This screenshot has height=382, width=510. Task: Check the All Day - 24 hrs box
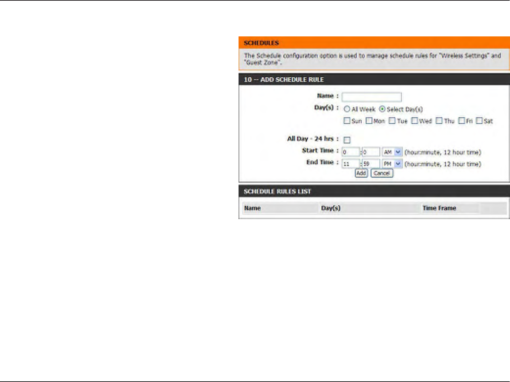347,140
